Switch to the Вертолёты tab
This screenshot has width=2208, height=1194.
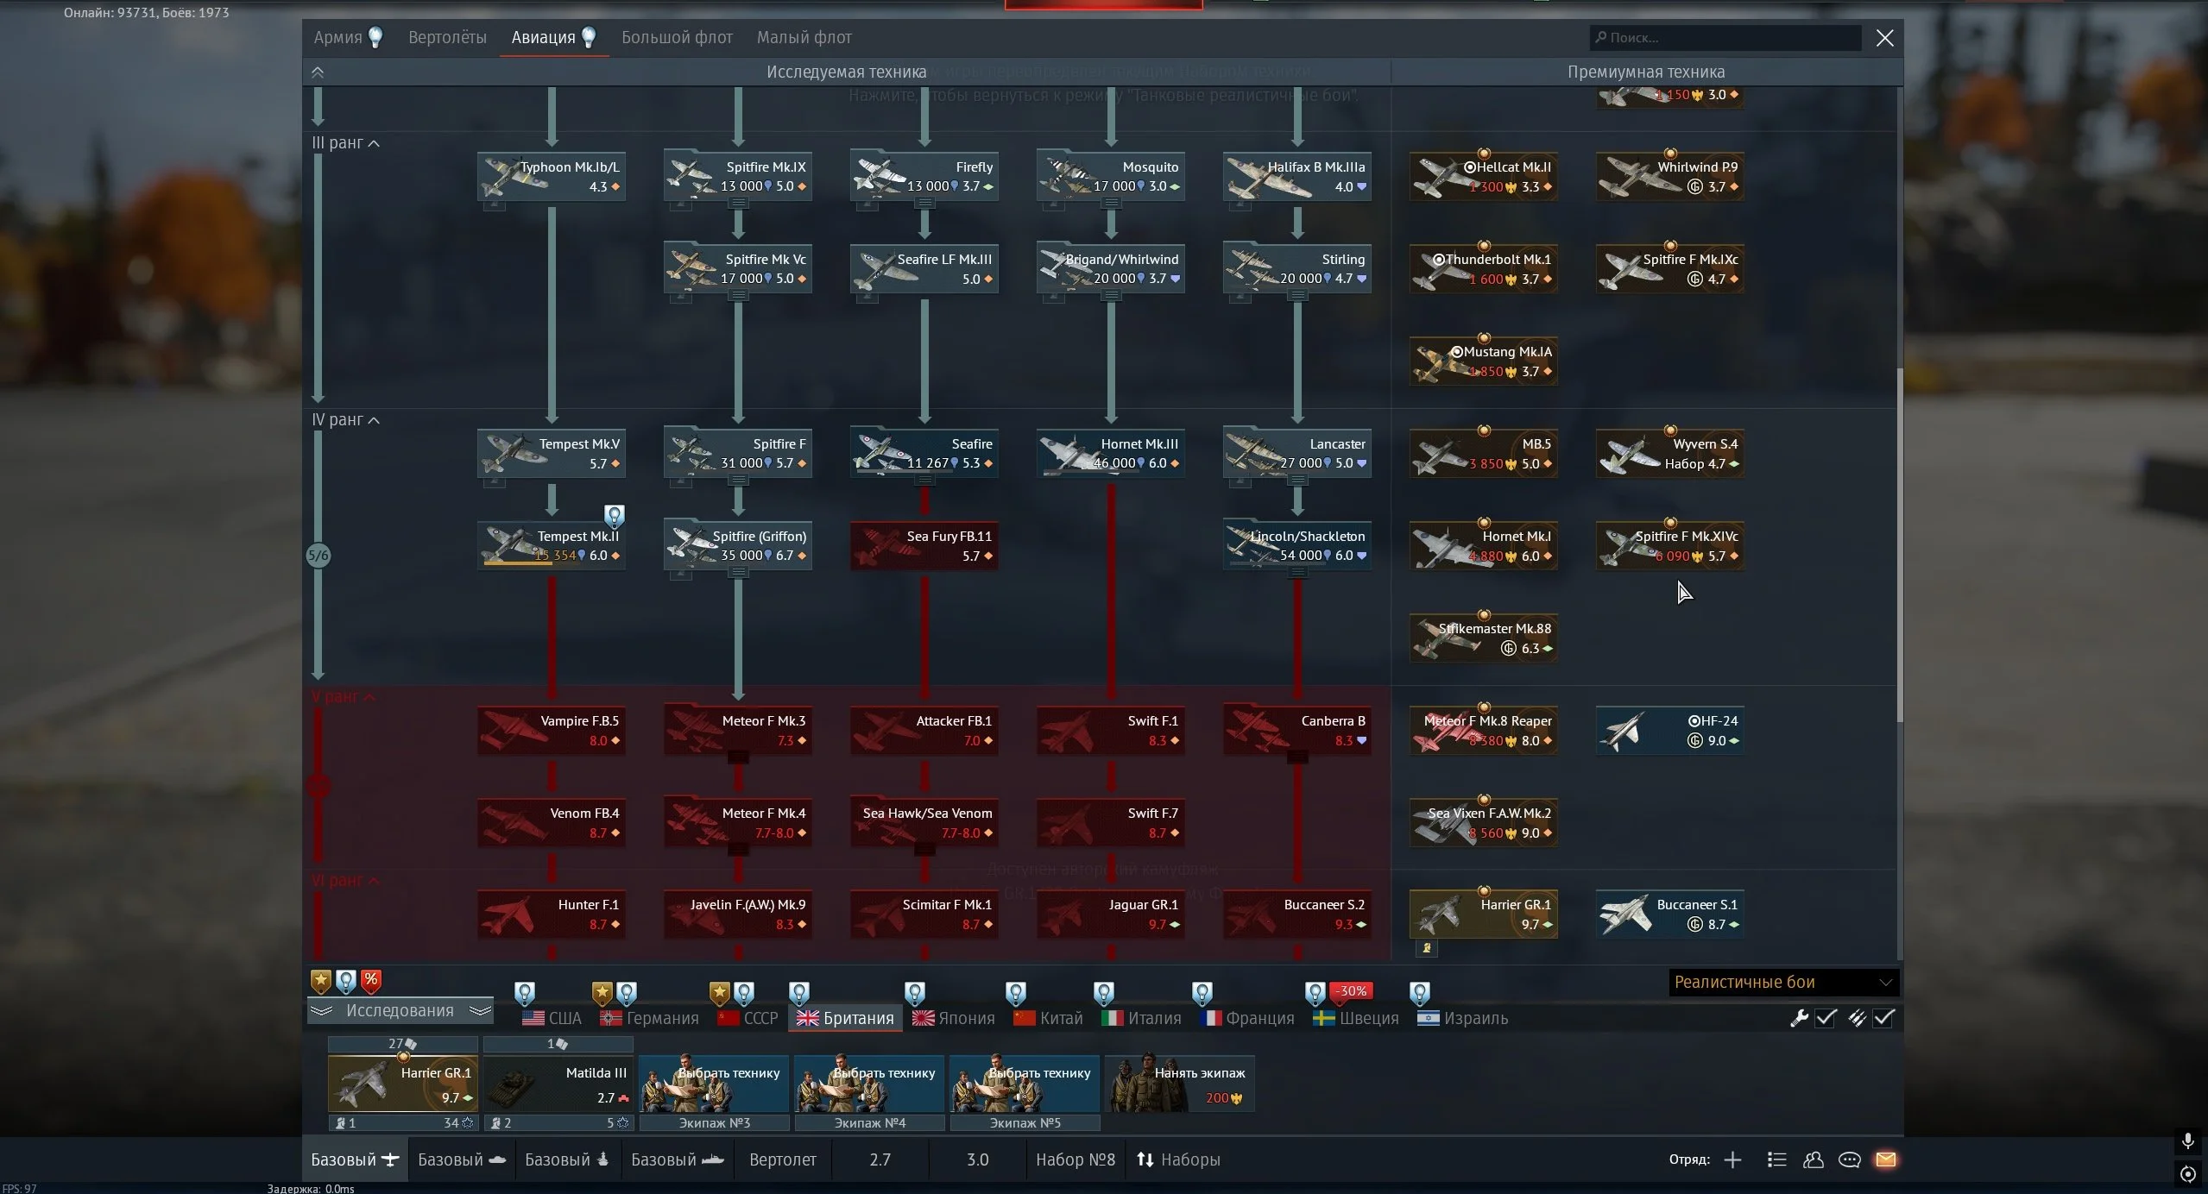click(447, 37)
